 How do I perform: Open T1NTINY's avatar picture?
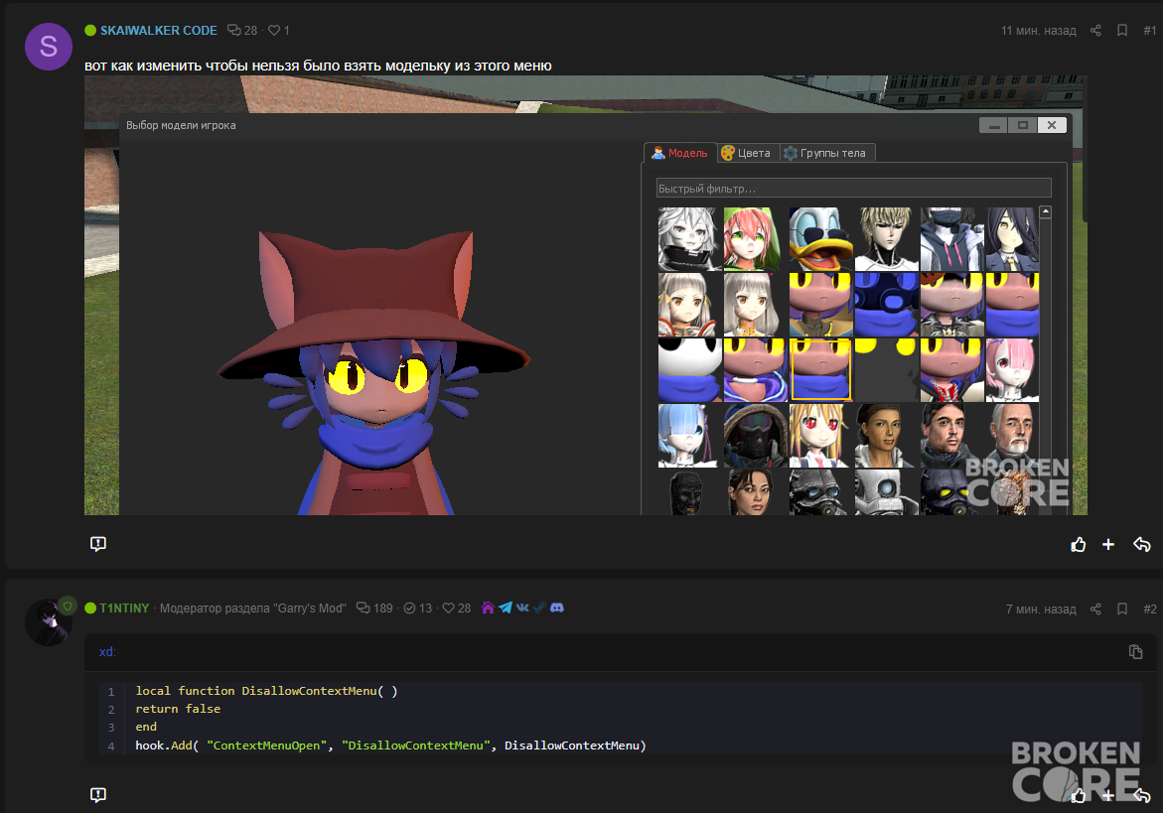tap(49, 622)
